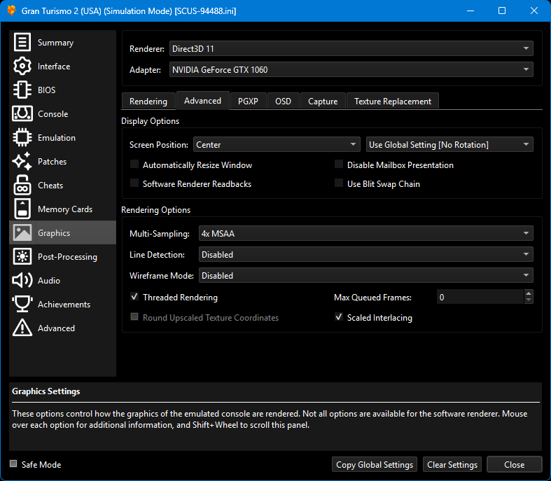Viewport: 551px width, 481px height.
Task: Open the BIOS settings icon
Action: pos(22,90)
